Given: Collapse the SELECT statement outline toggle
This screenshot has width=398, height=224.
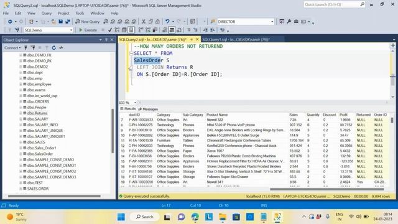Looking at the screenshot, I should click(131, 54).
